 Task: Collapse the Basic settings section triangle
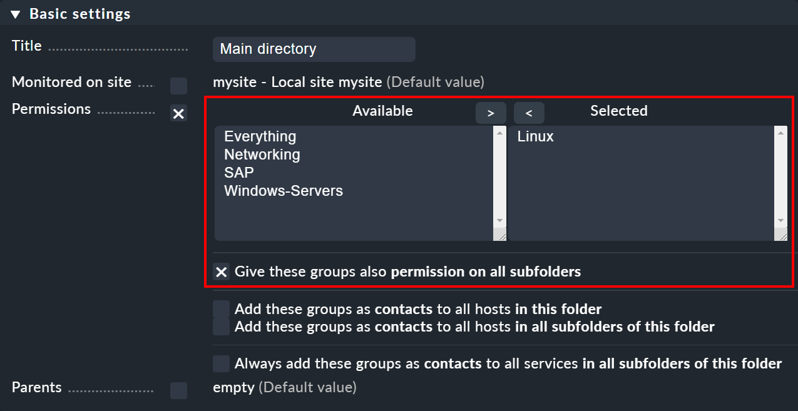click(16, 14)
